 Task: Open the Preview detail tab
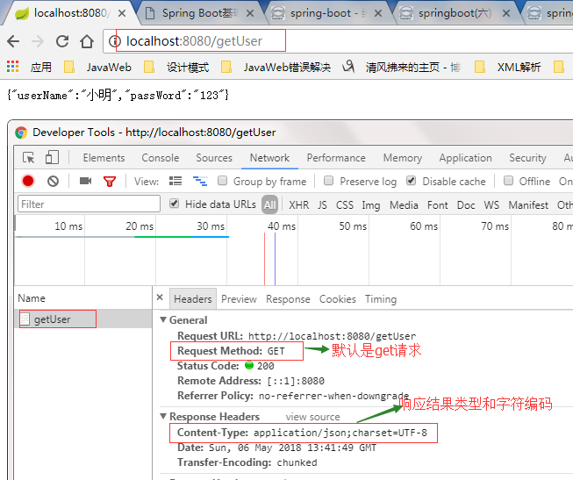[239, 299]
